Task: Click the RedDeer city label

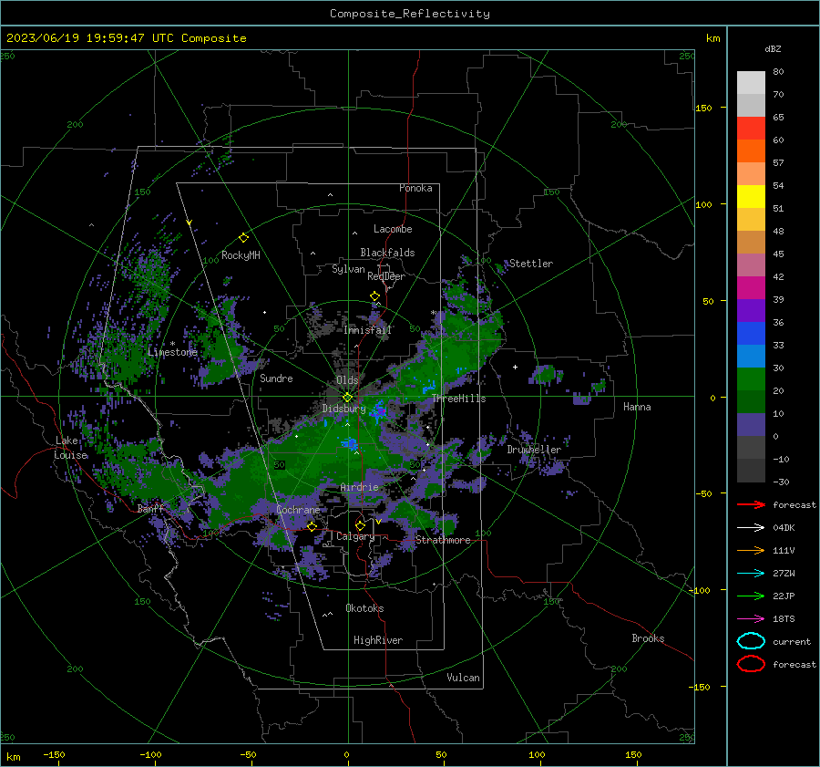Action: (x=386, y=276)
